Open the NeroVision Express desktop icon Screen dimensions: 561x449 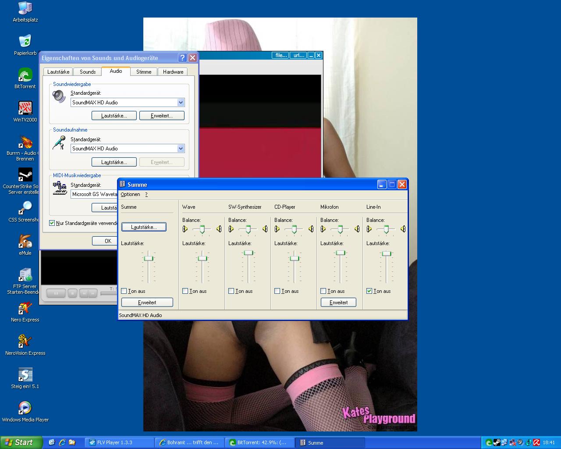(25, 342)
